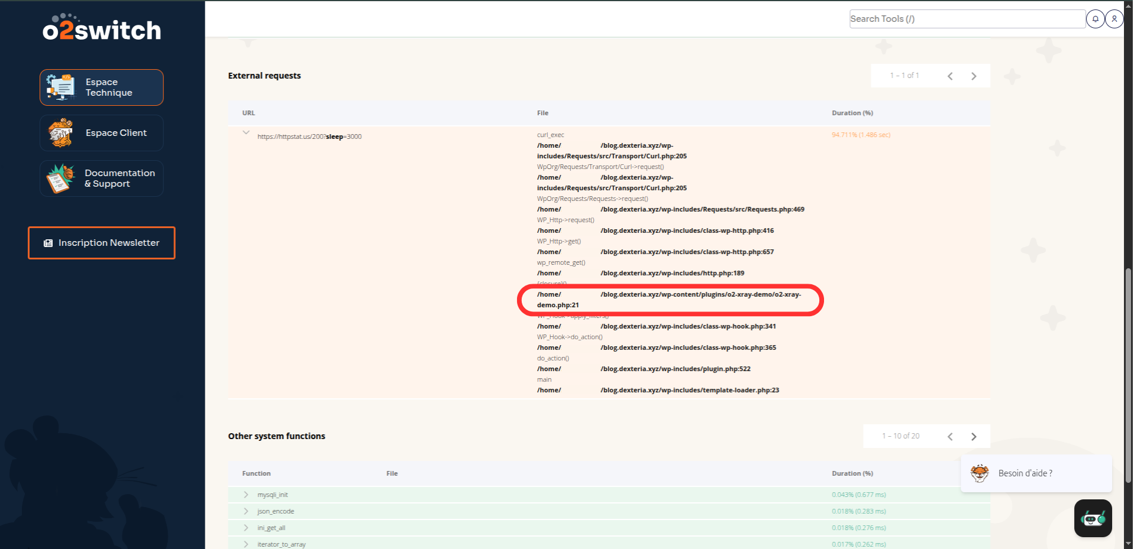The height and width of the screenshot is (549, 1134).
Task: Collapse the httpstat.us request row
Action: [246, 132]
